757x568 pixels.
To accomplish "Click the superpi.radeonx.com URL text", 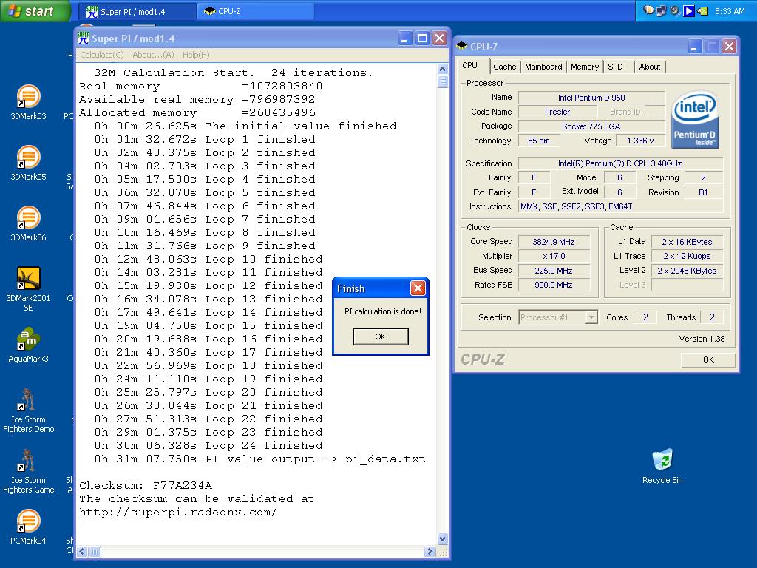I will (178, 512).
